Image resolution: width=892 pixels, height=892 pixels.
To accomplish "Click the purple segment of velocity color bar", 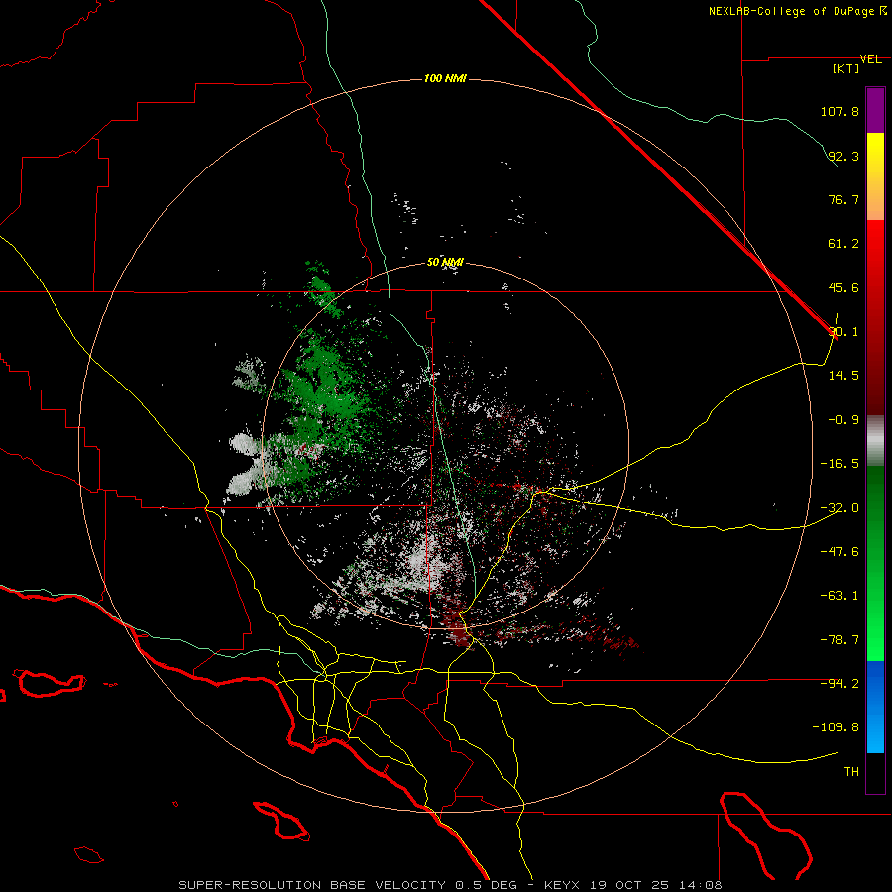I will click(x=875, y=110).
